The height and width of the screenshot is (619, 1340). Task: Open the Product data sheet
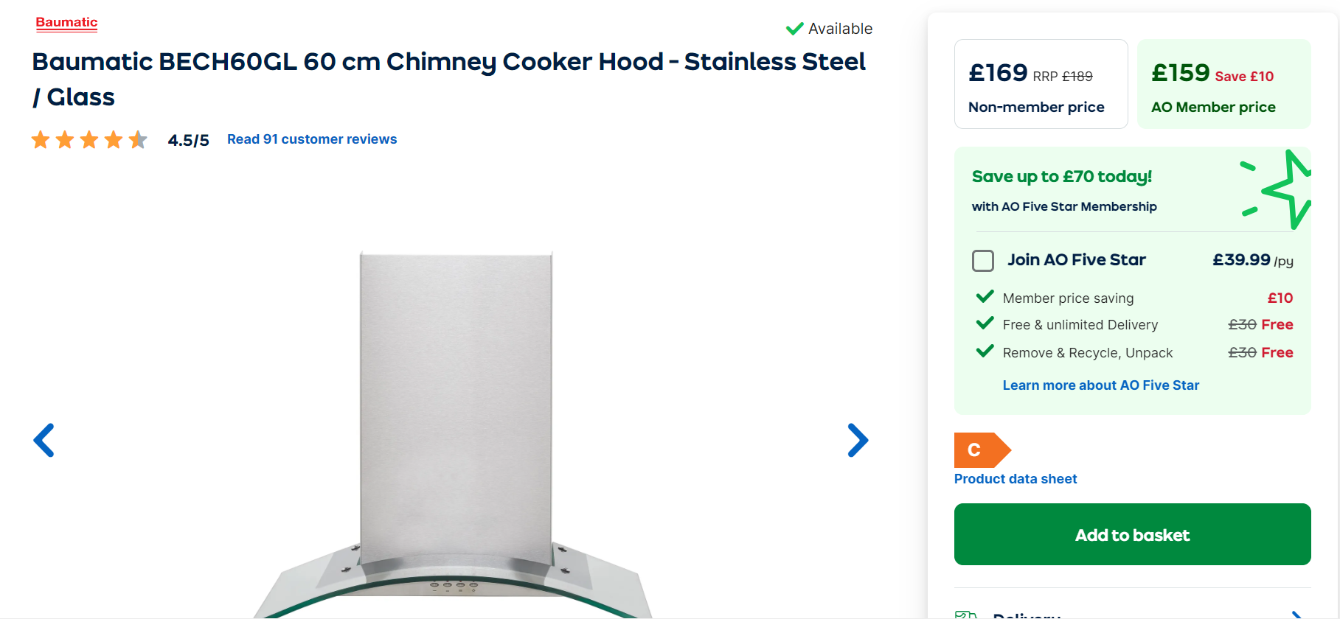tap(1015, 479)
